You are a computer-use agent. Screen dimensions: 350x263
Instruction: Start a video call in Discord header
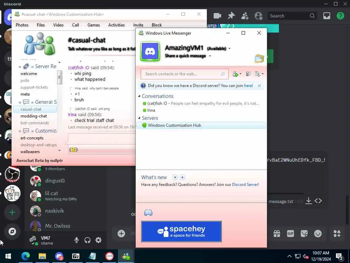coord(217,16)
